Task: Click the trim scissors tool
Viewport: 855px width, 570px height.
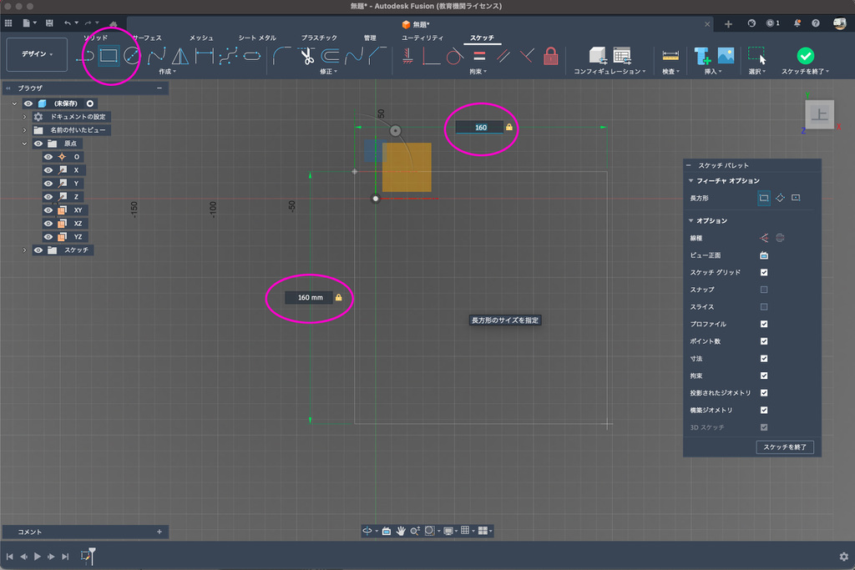Action: click(x=306, y=57)
